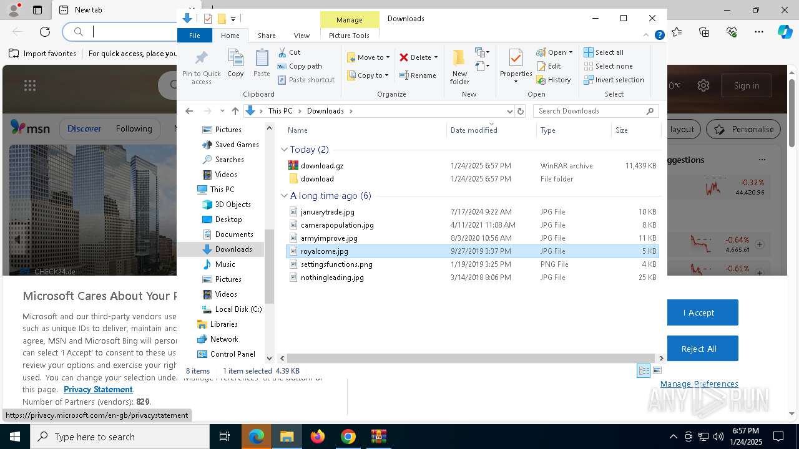Open Task View on taskbar

click(225, 437)
